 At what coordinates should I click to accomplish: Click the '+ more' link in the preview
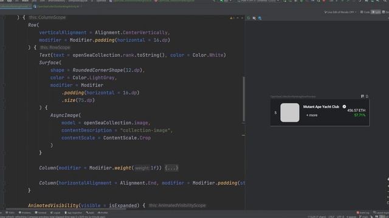[x=312, y=115]
